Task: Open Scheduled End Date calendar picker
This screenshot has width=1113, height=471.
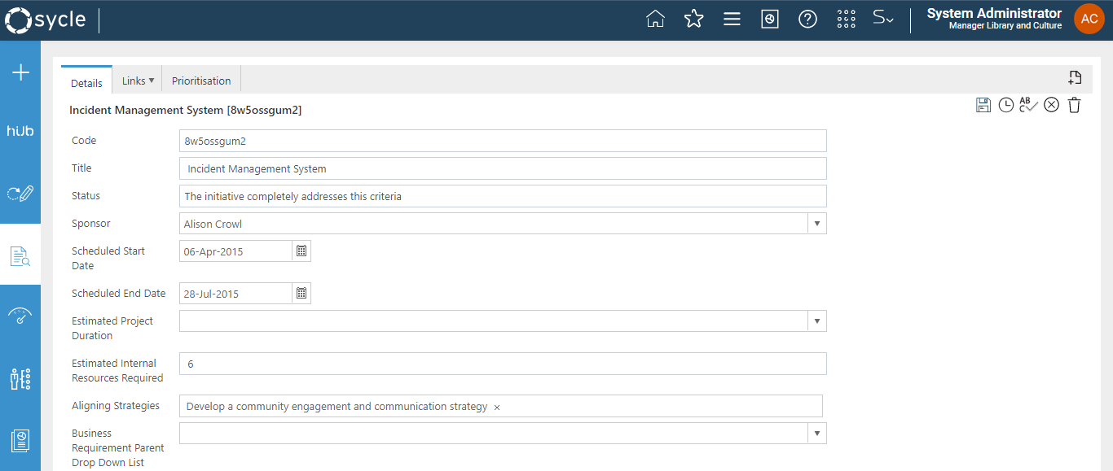Action: tap(301, 294)
